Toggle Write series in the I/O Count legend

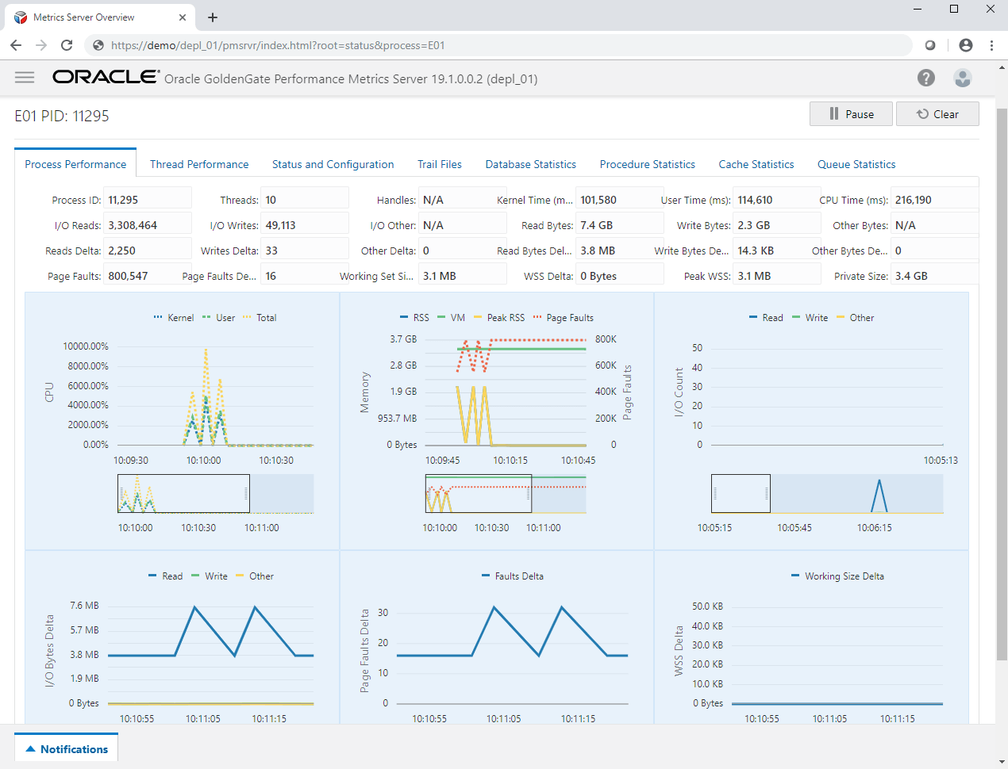(815, 318)
